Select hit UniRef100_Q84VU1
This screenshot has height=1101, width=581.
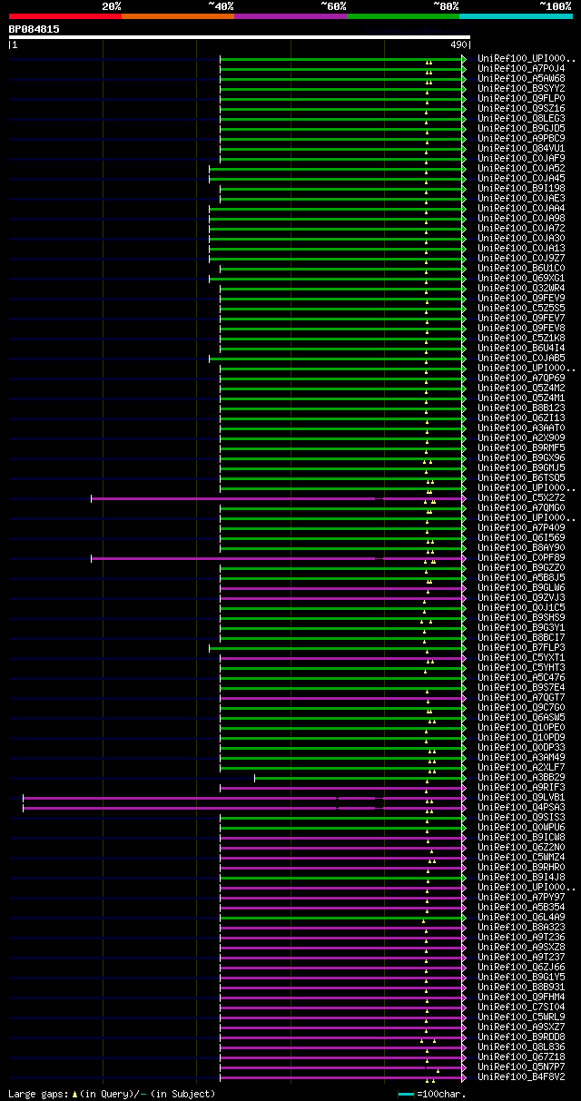click(521, 148)
